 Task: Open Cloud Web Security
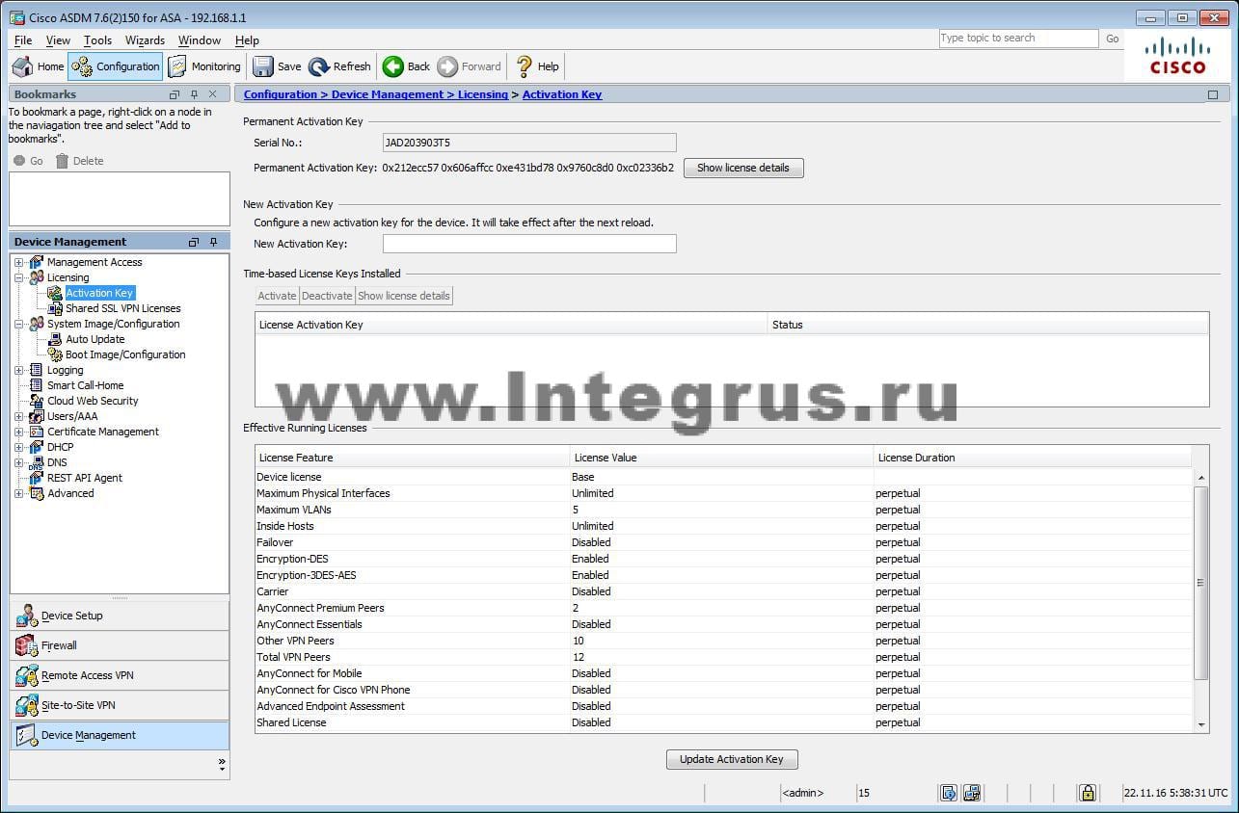coord(93,401)
